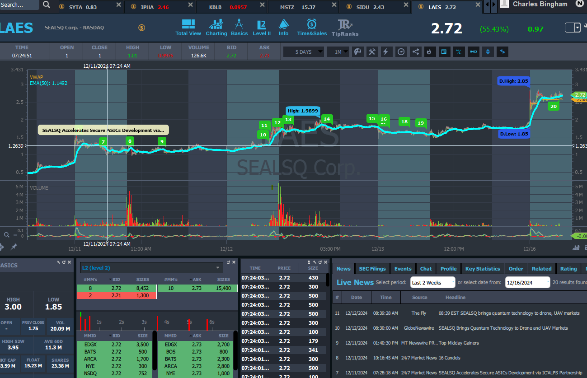This screenshot has height=378, width=587.
Task: Click news marker 7 on chart
Action: (x=103, y=142)
